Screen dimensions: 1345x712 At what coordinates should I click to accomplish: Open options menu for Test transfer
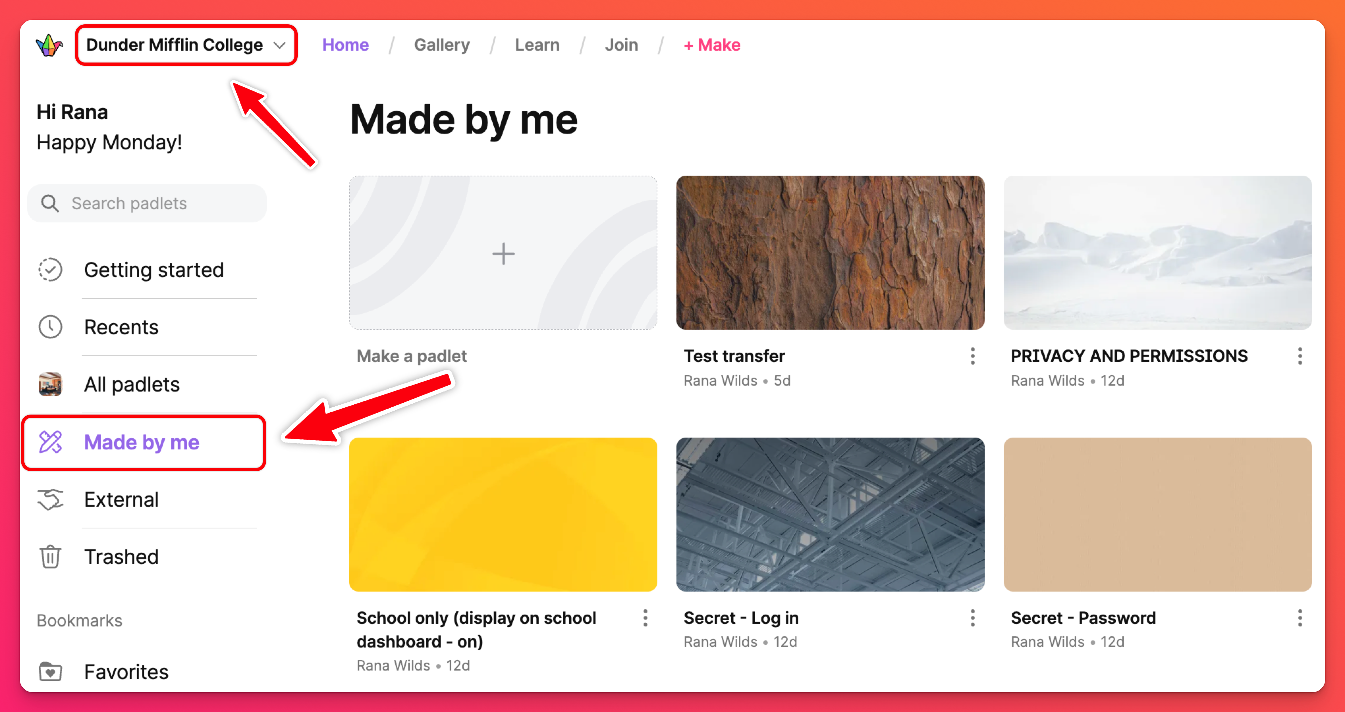click(972, 356)
